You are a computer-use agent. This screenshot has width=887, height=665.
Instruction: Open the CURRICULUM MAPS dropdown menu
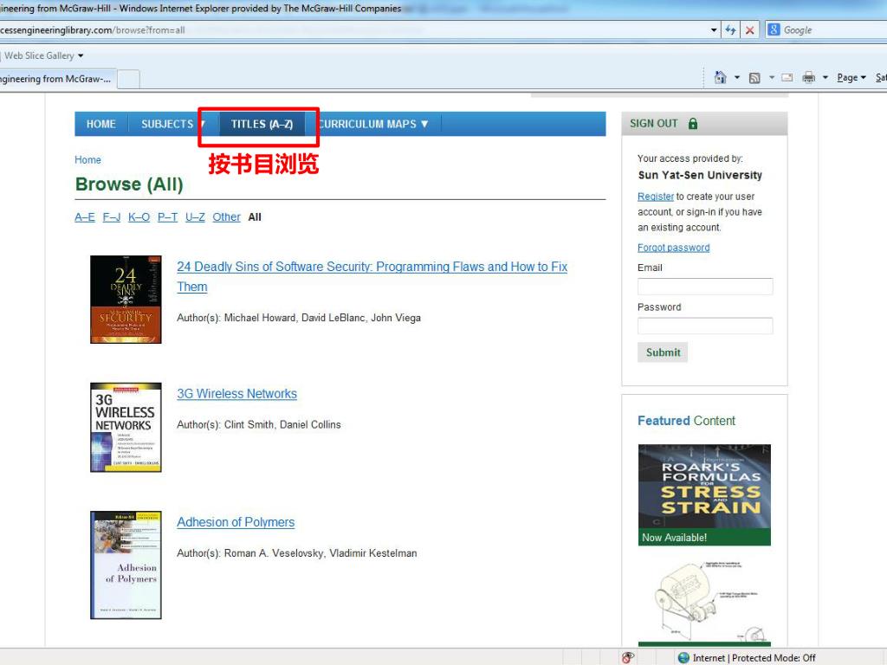[x=373, y=124]
